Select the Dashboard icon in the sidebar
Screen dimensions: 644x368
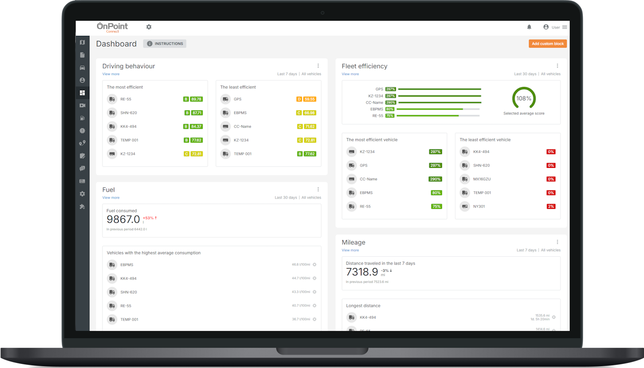pyautogui.click(x=82, y=93)
